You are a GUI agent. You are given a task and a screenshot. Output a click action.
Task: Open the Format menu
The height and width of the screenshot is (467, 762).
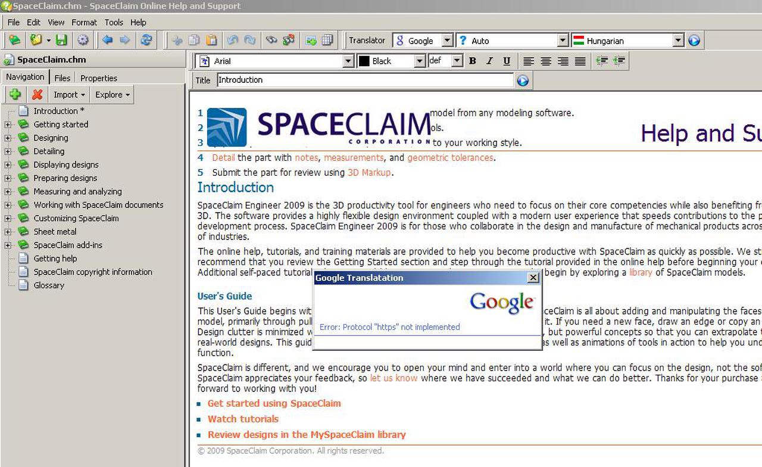[84, 22]
